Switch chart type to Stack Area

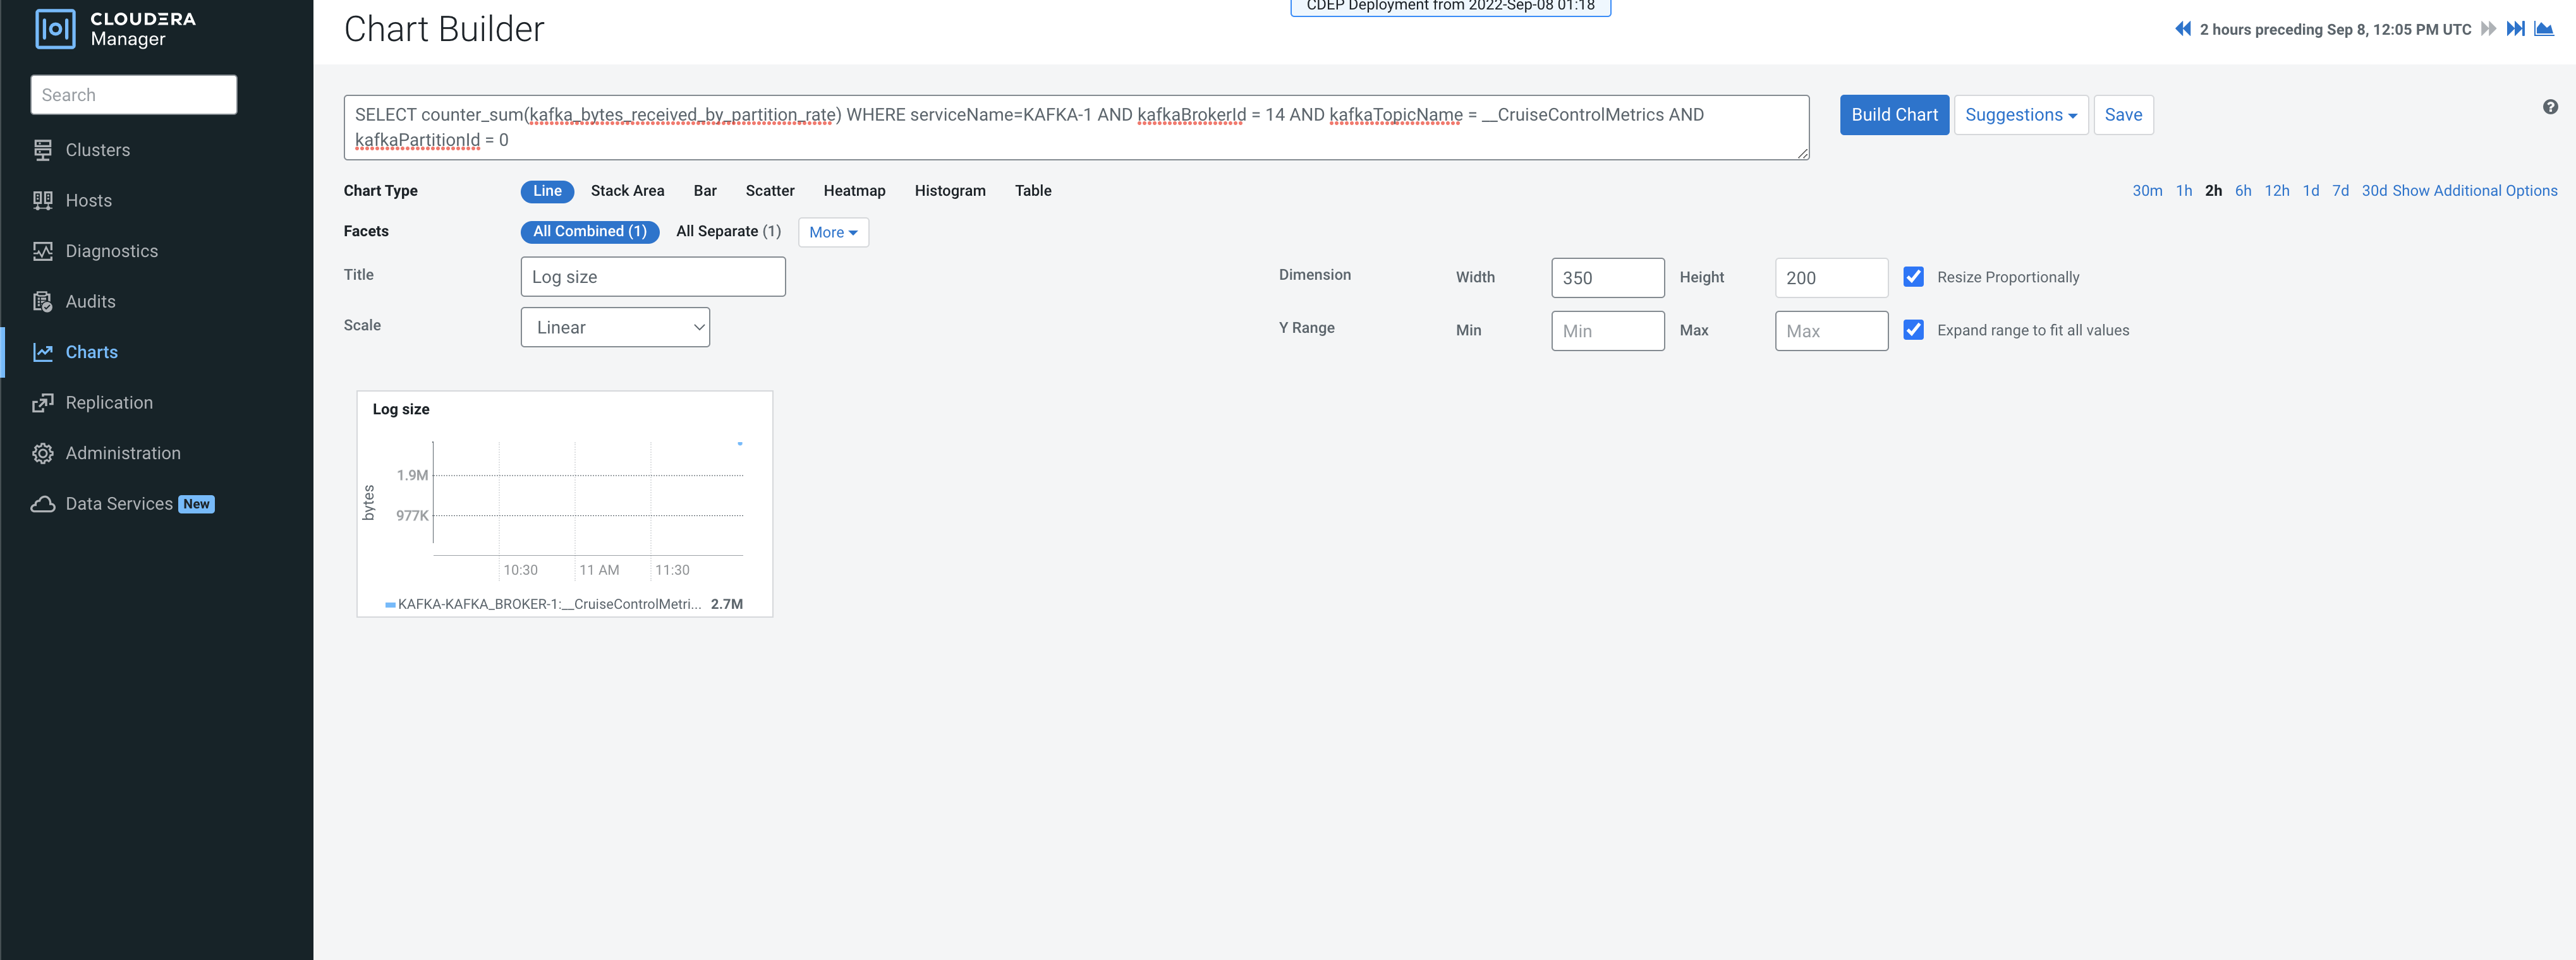click(627, 191)
